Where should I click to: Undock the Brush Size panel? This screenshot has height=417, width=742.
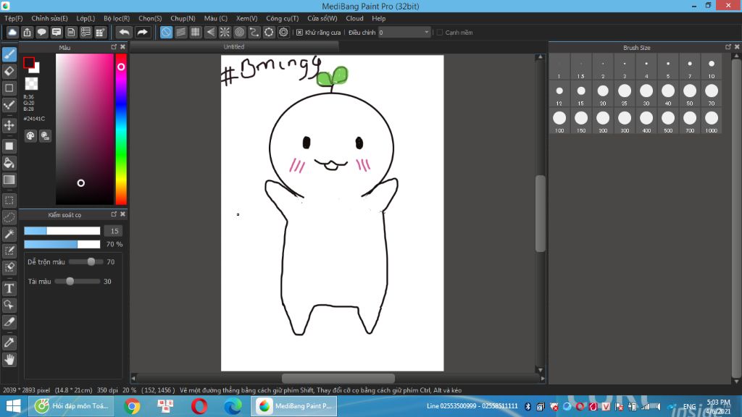point(728,47)
